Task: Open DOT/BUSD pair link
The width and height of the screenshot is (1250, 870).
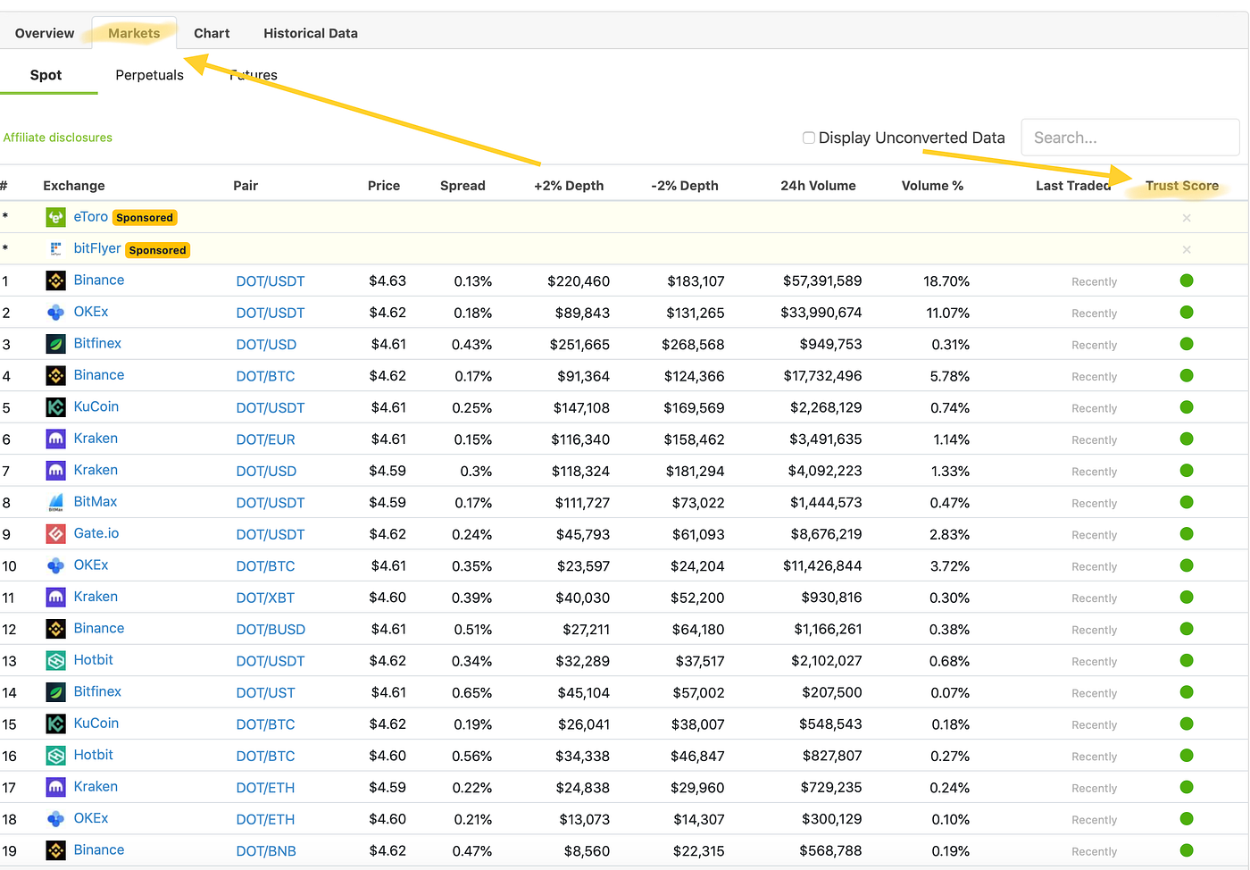Action: (271, 630)
